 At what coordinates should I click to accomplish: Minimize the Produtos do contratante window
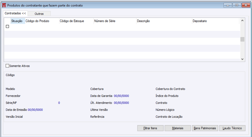click(x=228, y=5)
